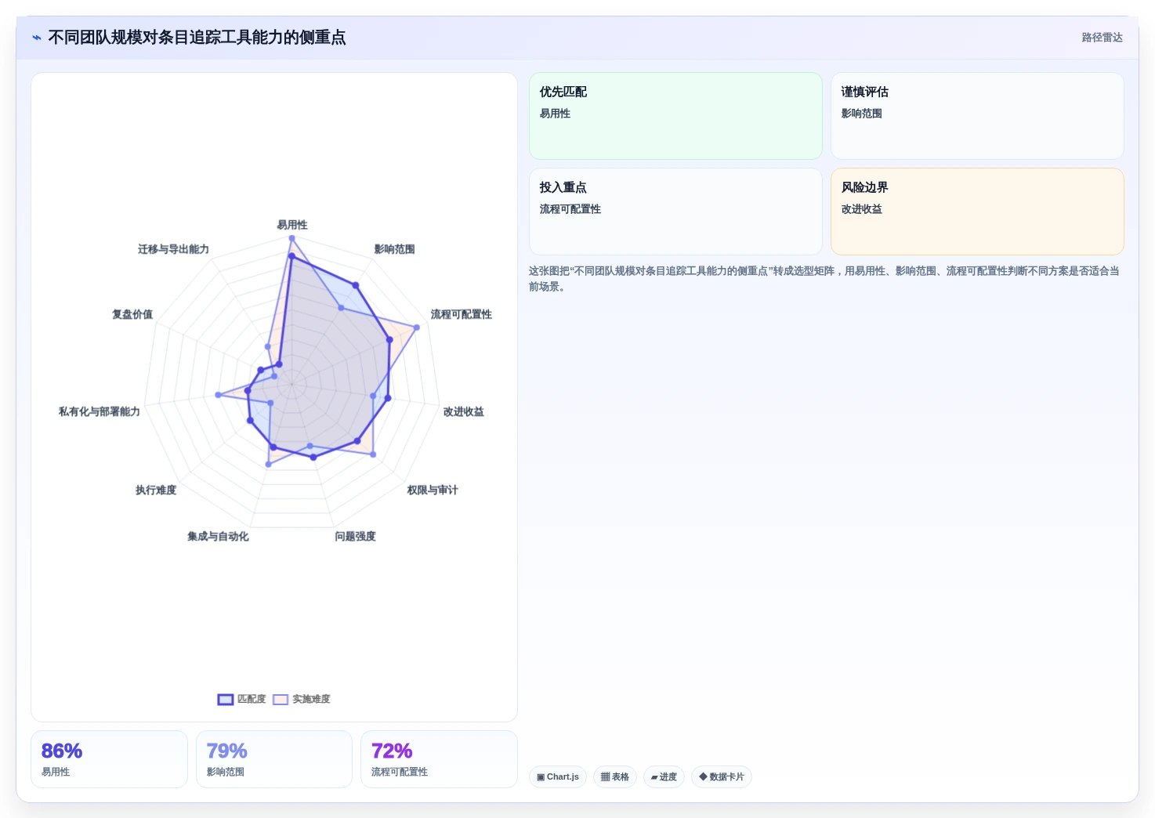Image resolution: width=1155 pixels, height=818 pixels.
Task: Toggle the 实施难度 legend swatch
Action: (281, 700)
